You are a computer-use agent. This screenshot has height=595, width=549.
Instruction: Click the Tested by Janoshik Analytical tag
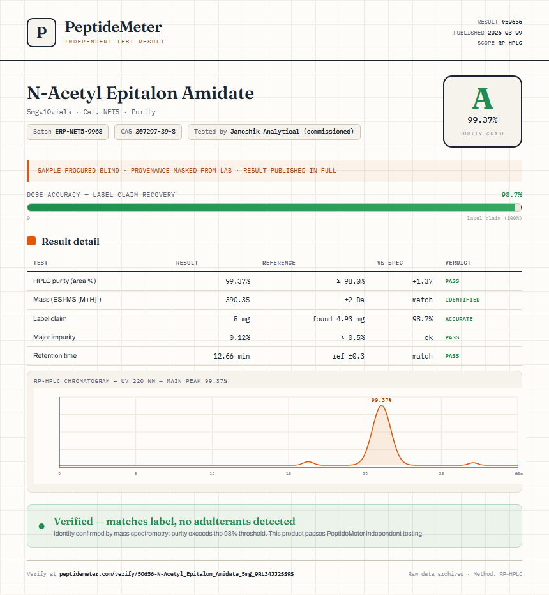click(x=274, y=132)
